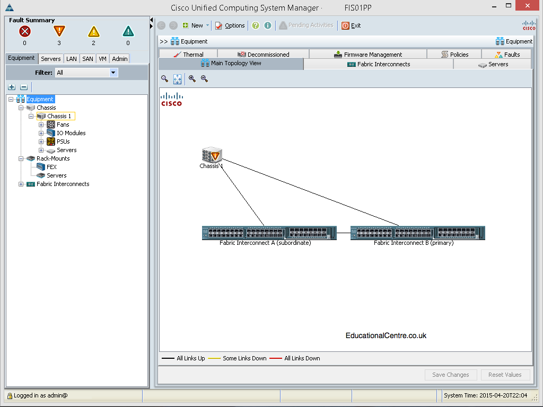Click the forward navigation arrow
543x407 pixels.
173,25
